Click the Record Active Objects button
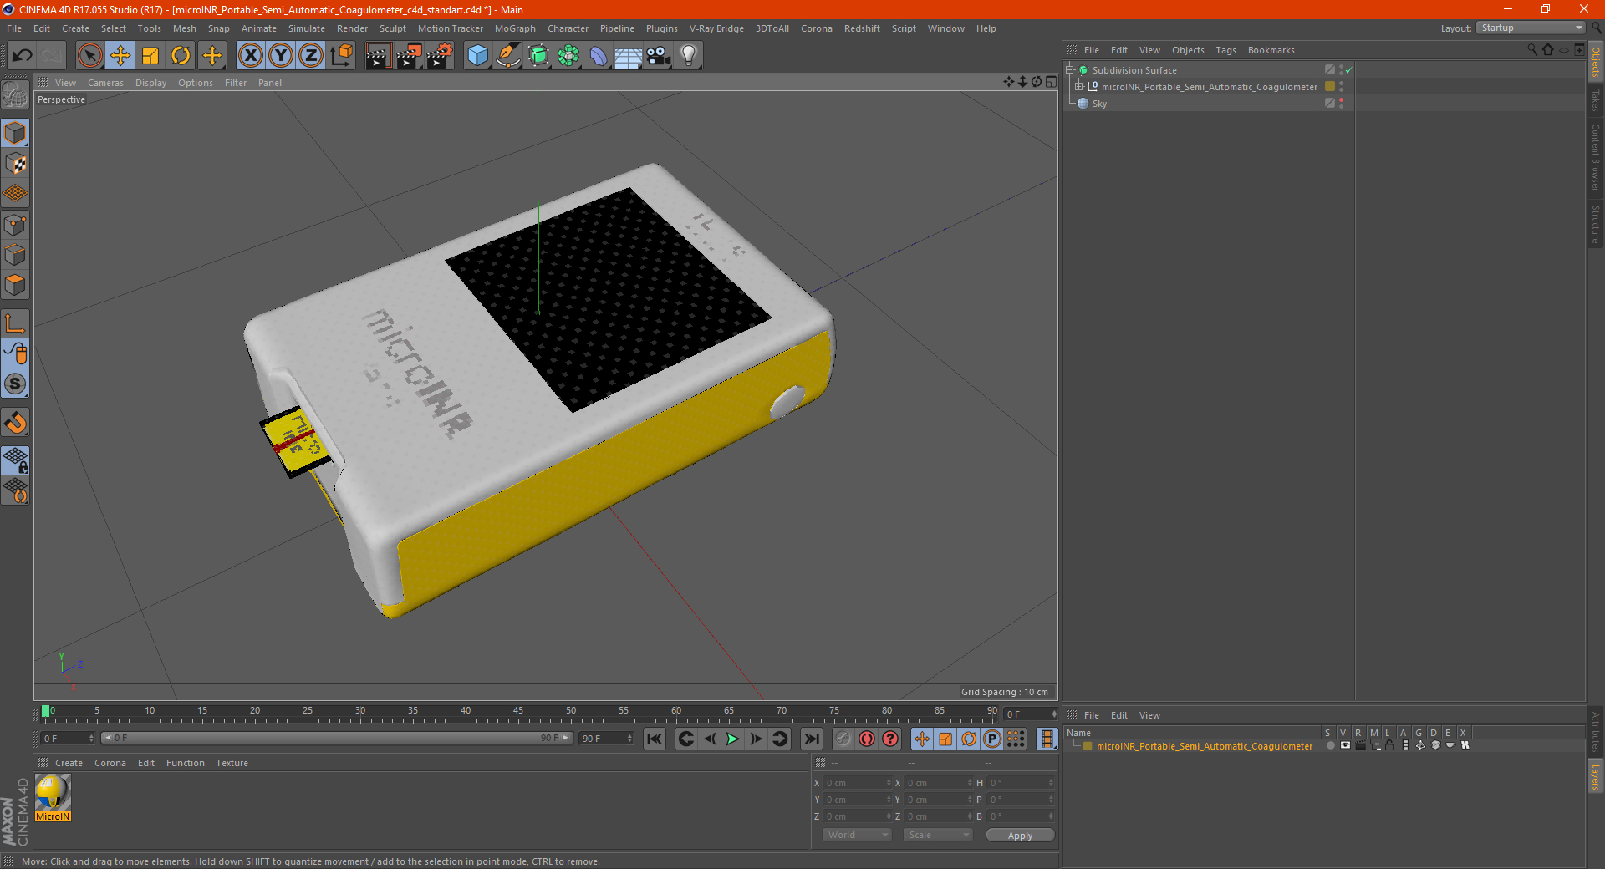The width and height of the screenshot is (1605, 869). pyautogui.click(x=843, y=739)
